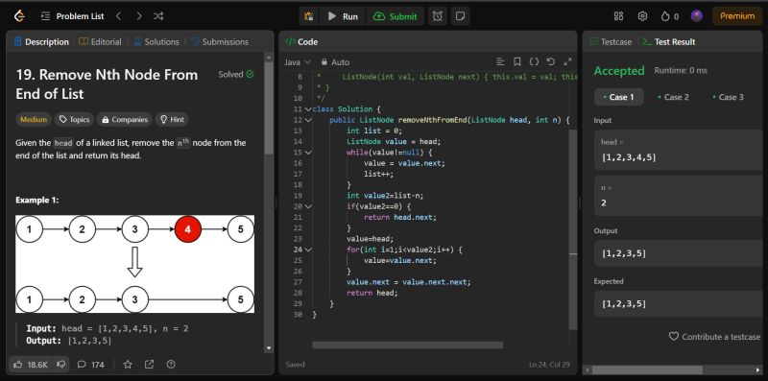Open the sticky notes icon
The height and width of the screenshot is (381, 768).
point(460,16)
